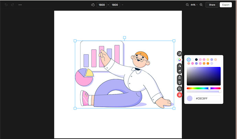The height and width of the screenshot is (139, 237).
Task: Delete the illustration with red trash icon
Action: pyautogui.click(x=180, y=95)
